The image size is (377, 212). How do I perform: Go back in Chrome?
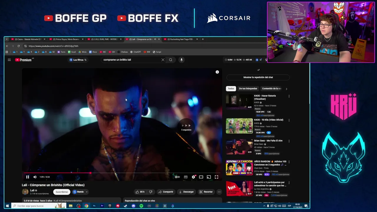[7, 46]
